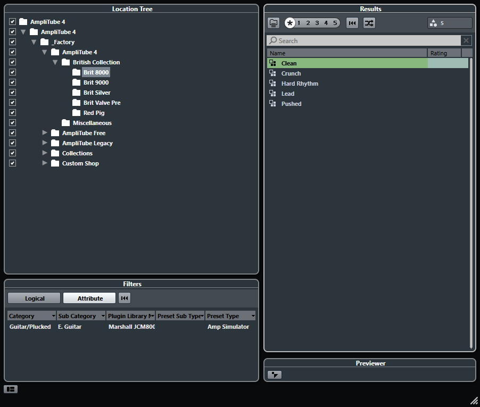Clear the search field with X button
Viewport: 480px width, 407px height.
(466, 40)
